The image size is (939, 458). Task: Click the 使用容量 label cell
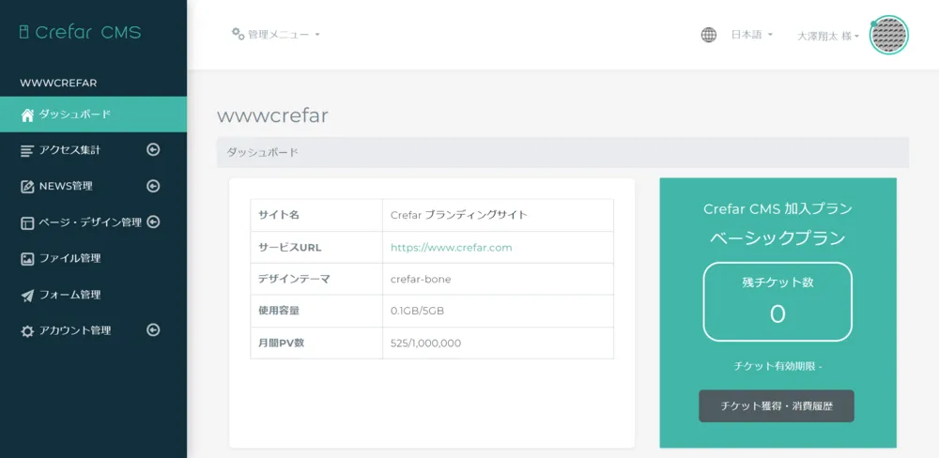(316, 312)
